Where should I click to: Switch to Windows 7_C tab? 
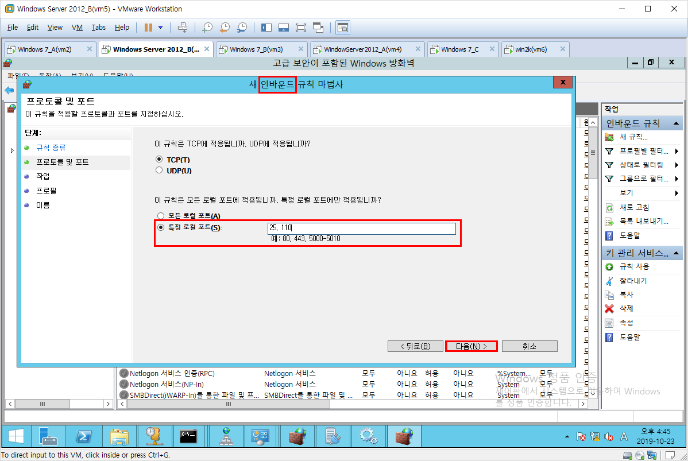pos(460,49)
